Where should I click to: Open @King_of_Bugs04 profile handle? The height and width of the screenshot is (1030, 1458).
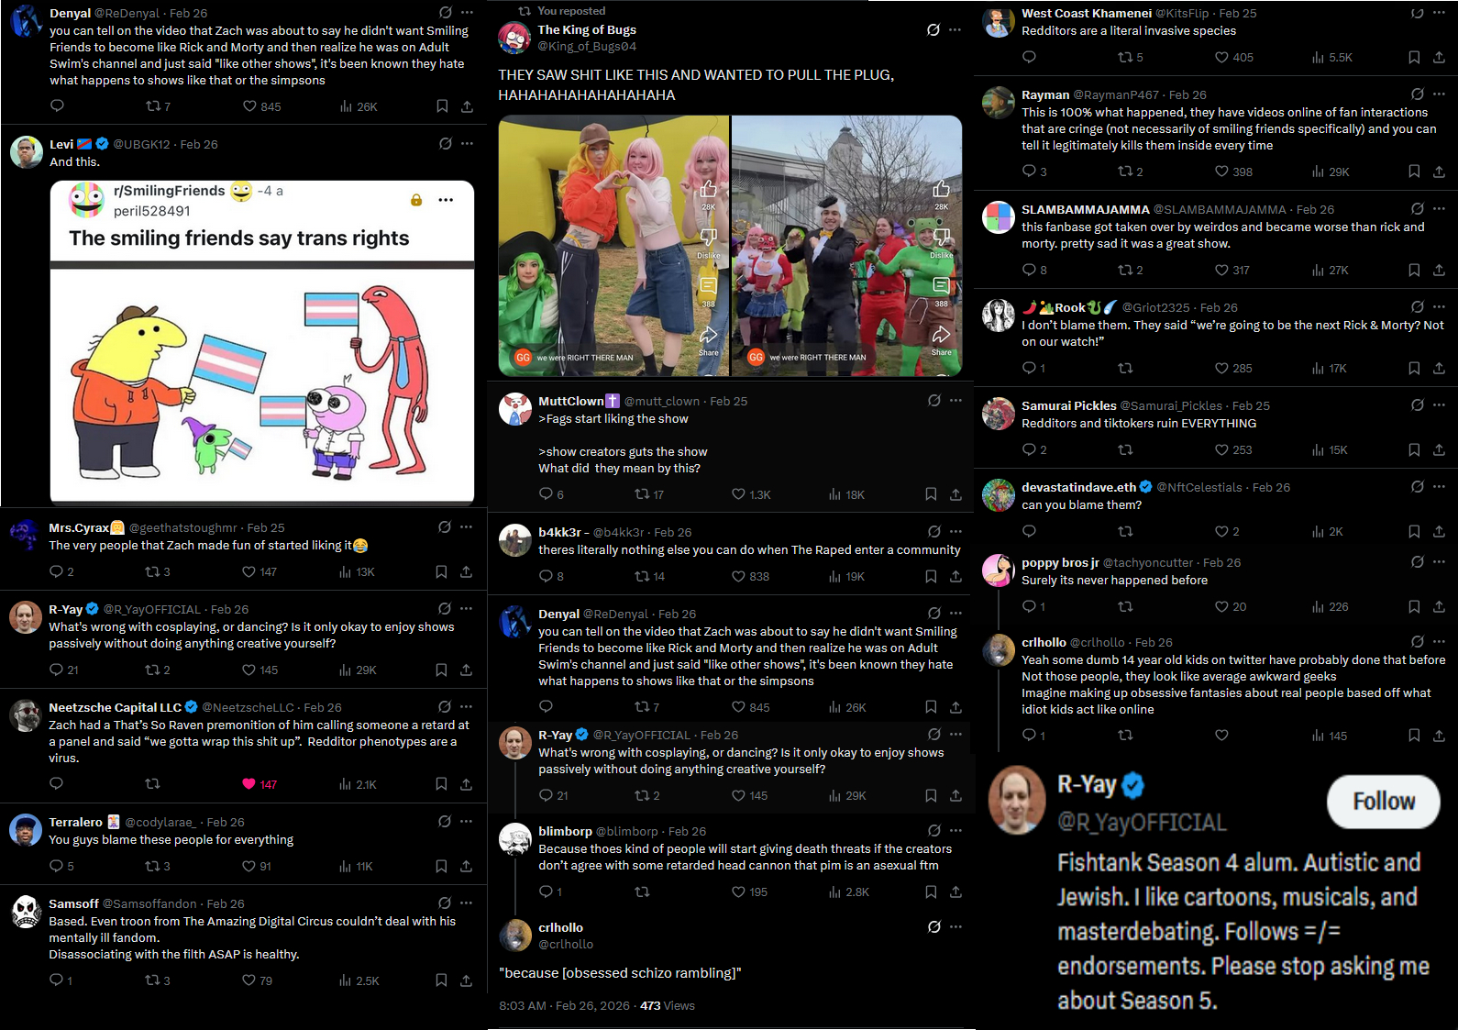pyautogui.click(x=587, y=46)
